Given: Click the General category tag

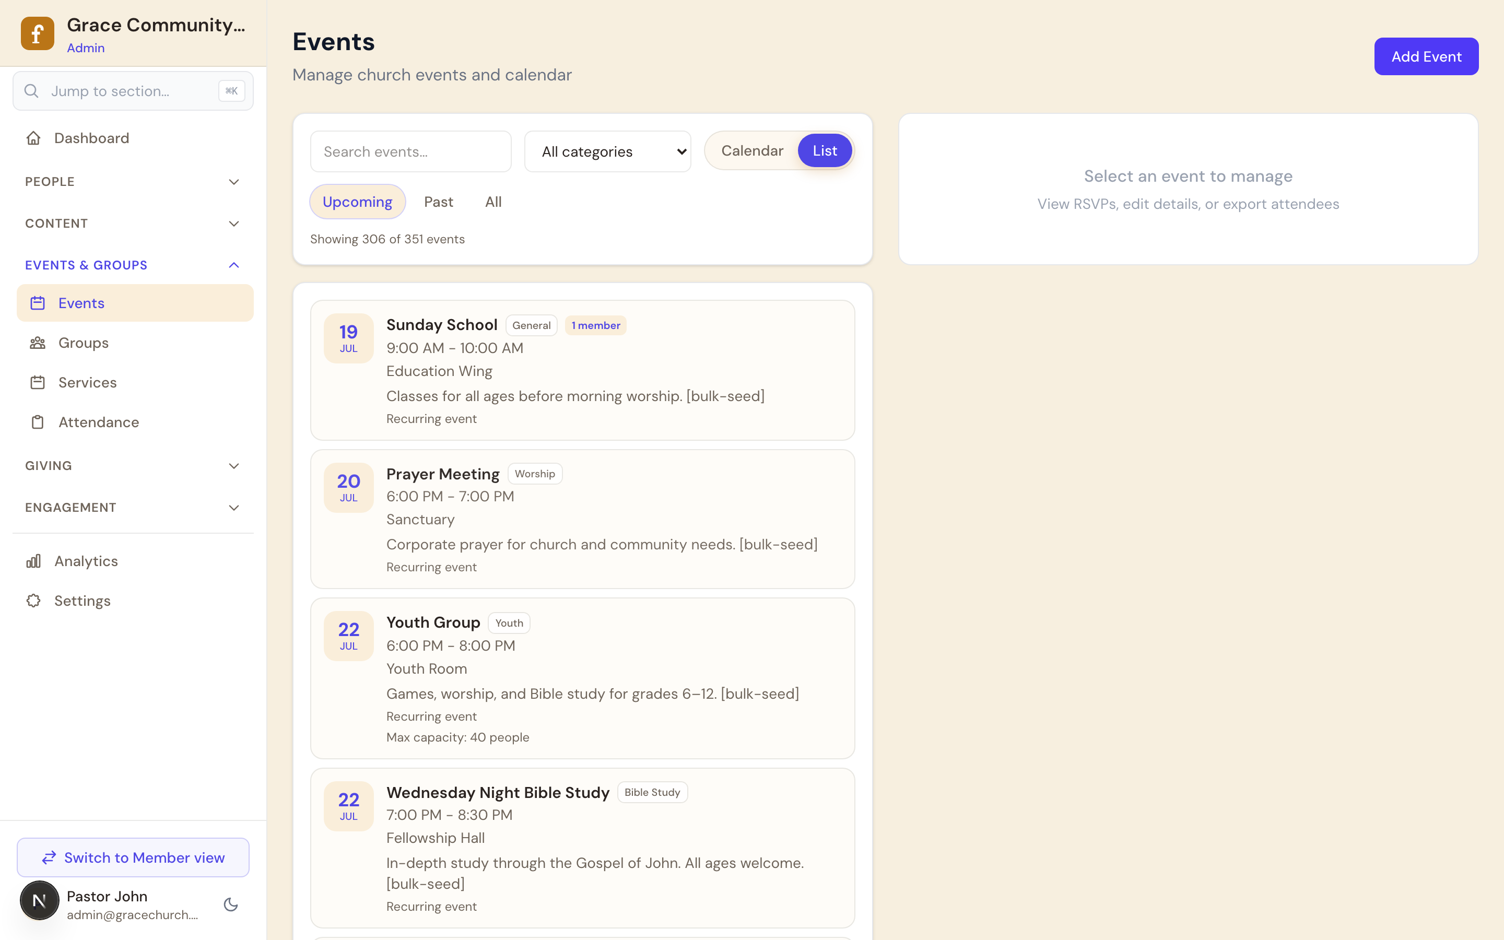Looking at the screenshot, I should pyautogui.click(x=532, y=325).
